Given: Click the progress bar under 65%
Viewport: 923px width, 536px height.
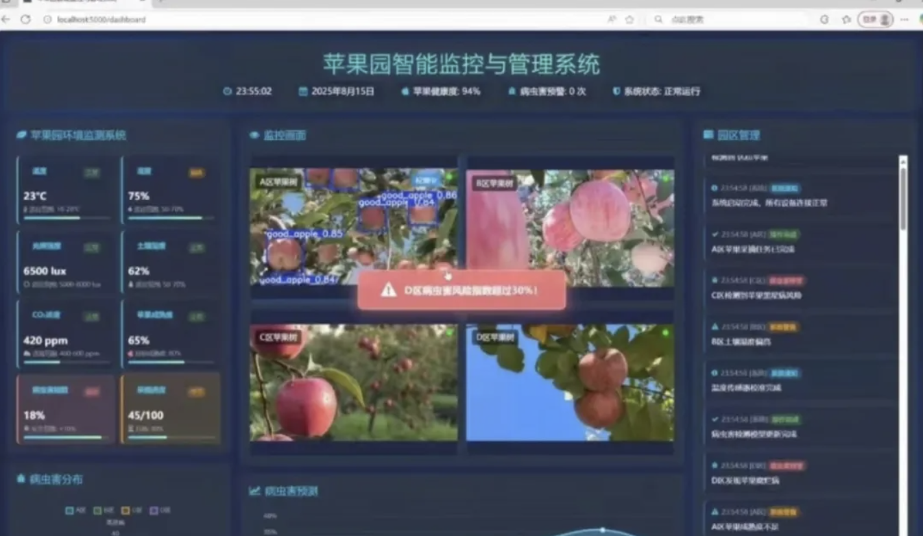Looking at the screenshot, I should coord(171,362).
